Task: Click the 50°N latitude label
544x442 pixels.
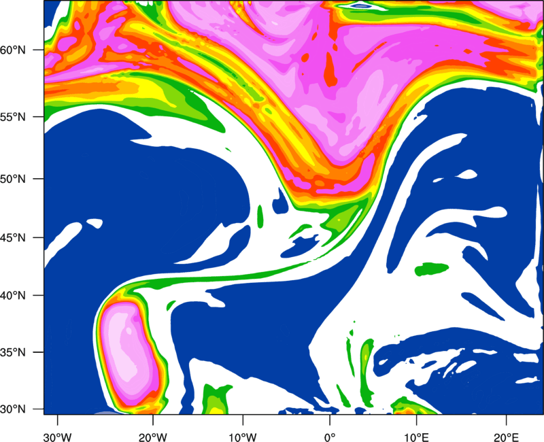Action: pyautogui.click(x=13, y=179)
